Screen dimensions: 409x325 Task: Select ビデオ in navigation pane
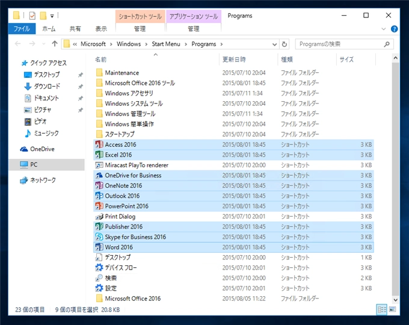40,122
